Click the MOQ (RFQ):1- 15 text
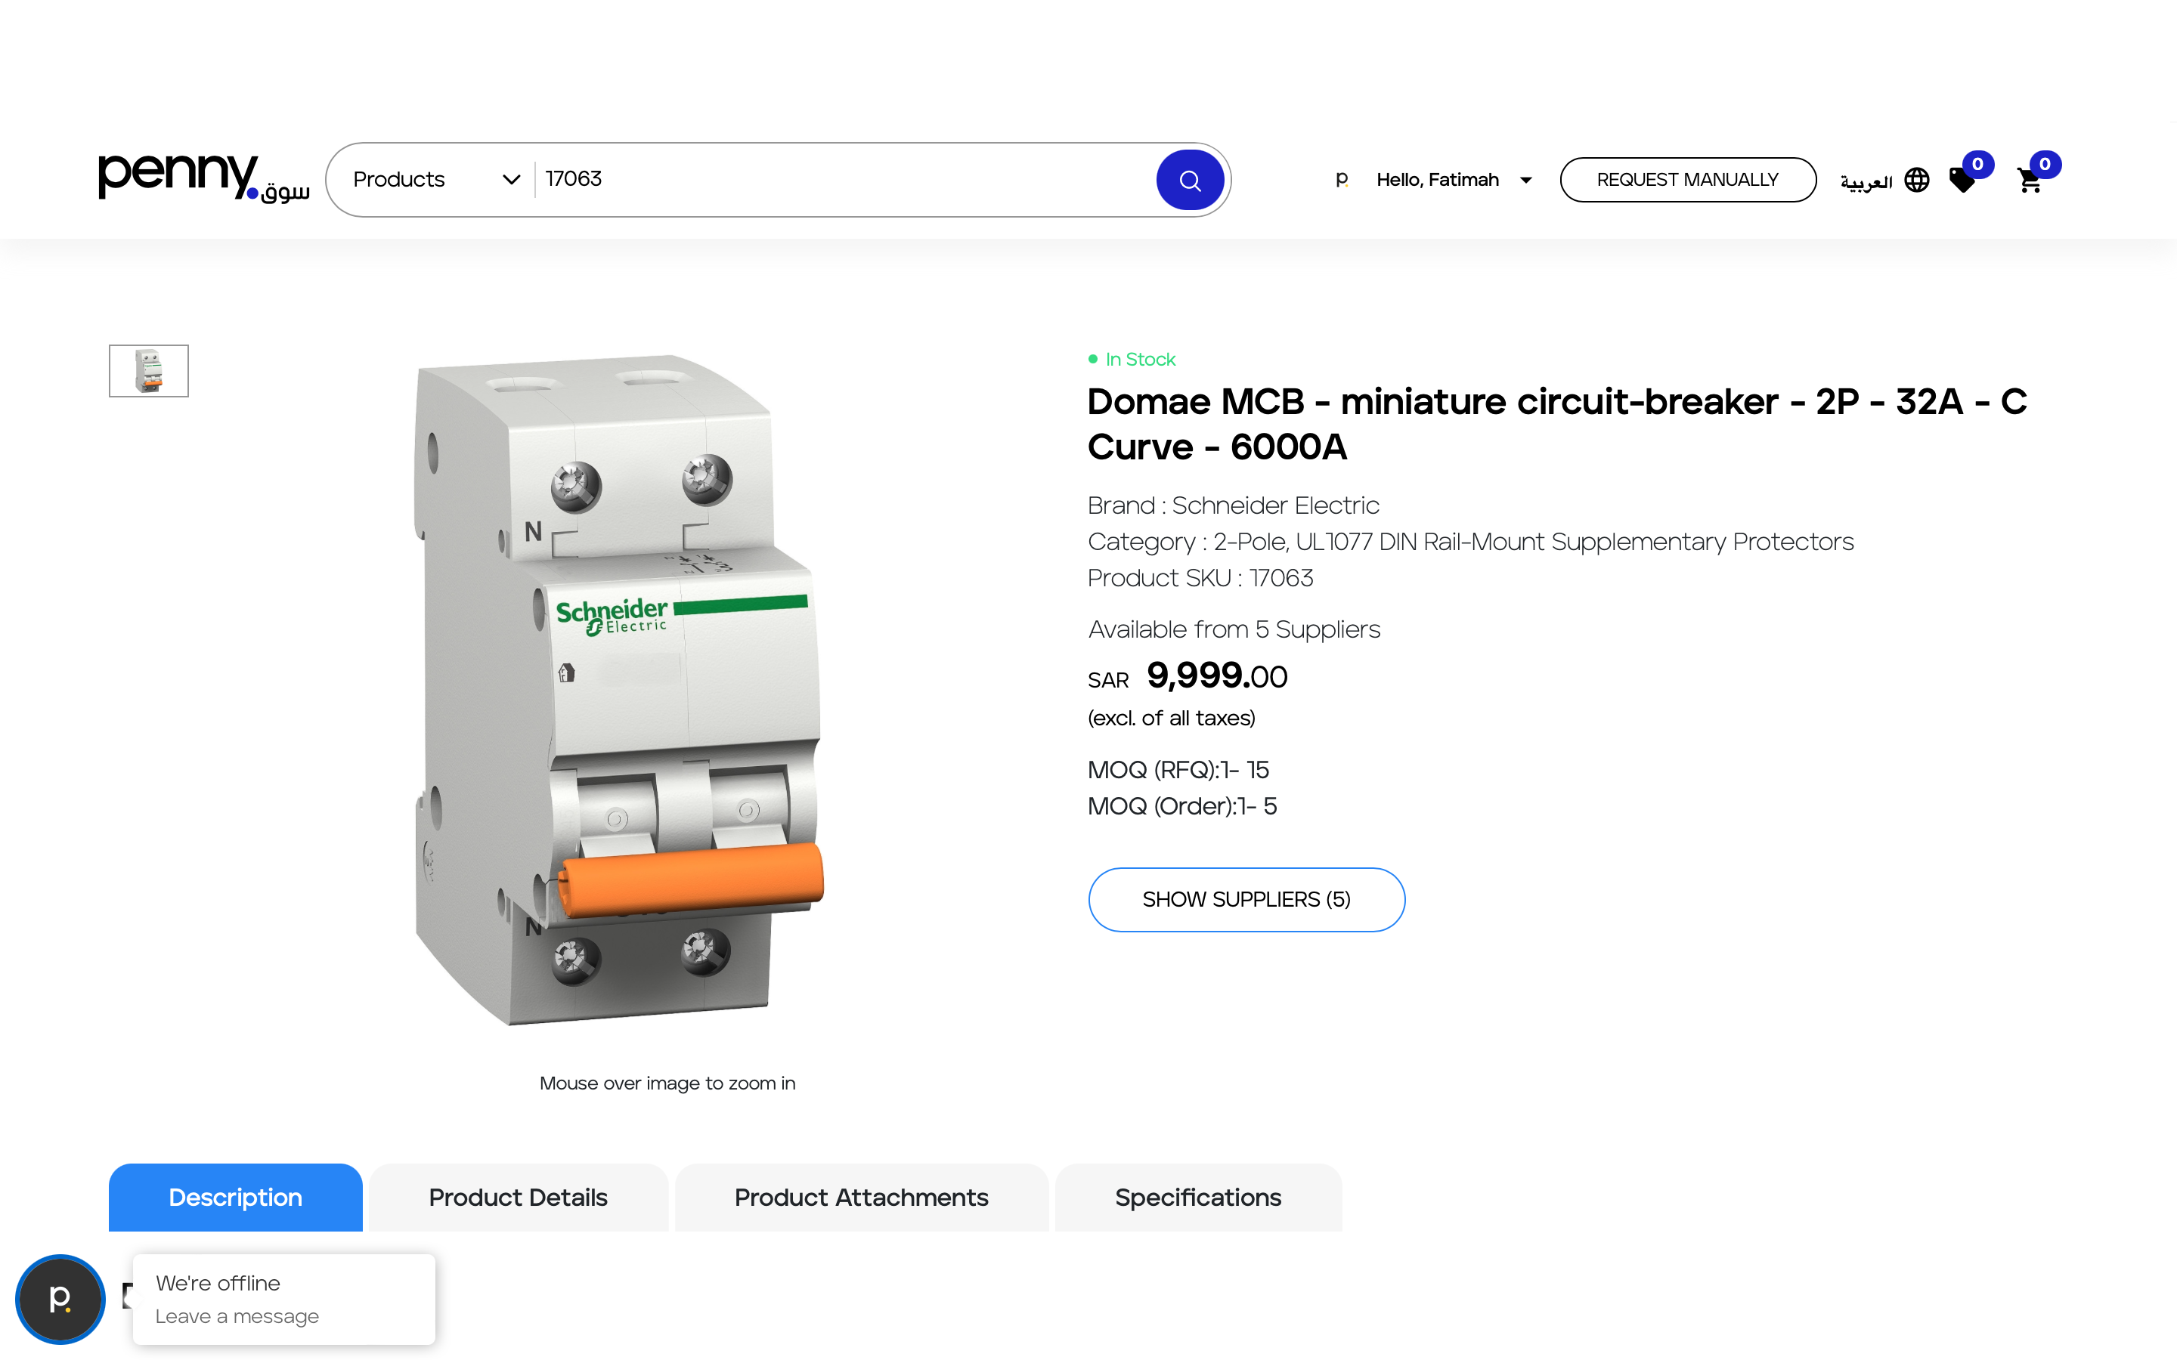This screenshot has width=2177, height=1360. (x=1178, y=770)
